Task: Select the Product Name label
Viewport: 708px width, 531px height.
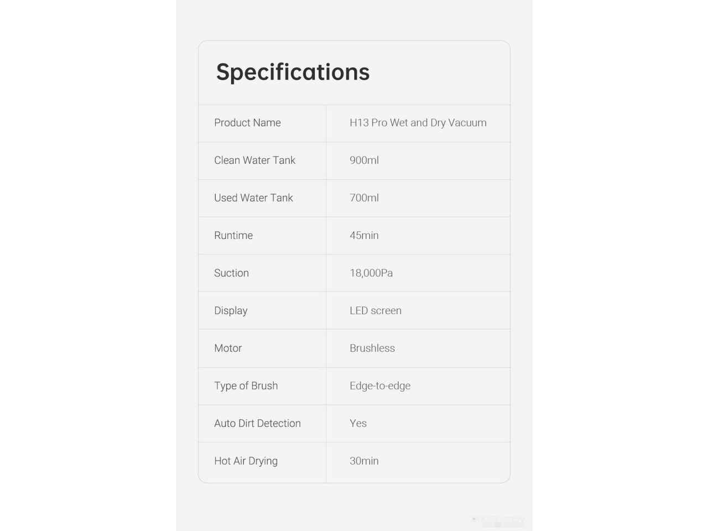Action: 247,123
